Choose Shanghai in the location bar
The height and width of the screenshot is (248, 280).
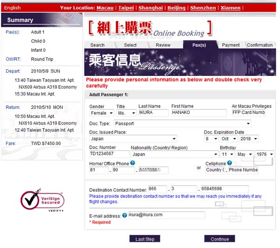tap(151, 8)
